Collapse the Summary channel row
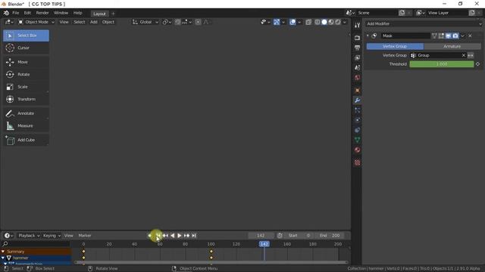 pyautogui.click(x=3, y=252)
